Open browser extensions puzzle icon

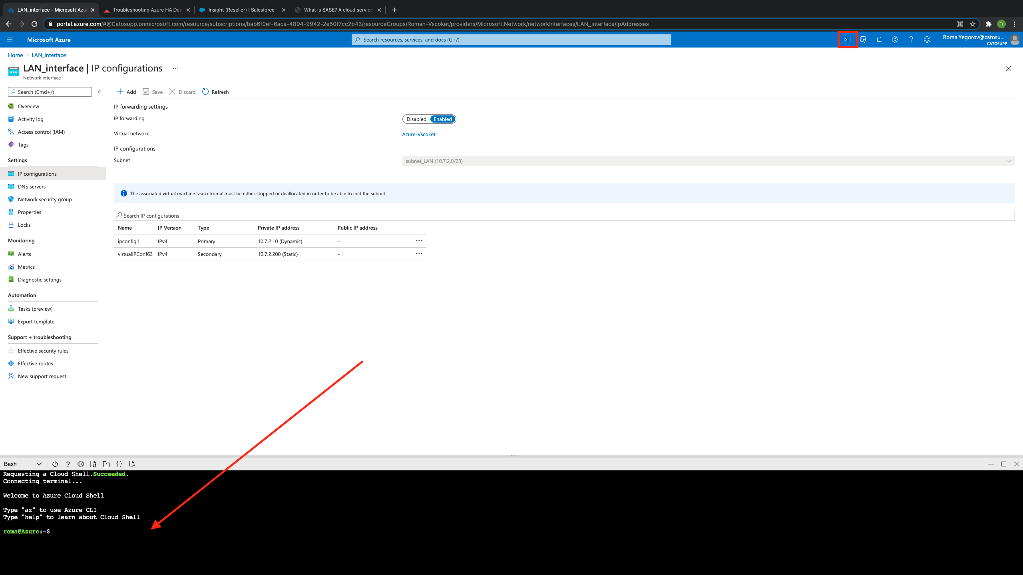click(x=989, y=24)
